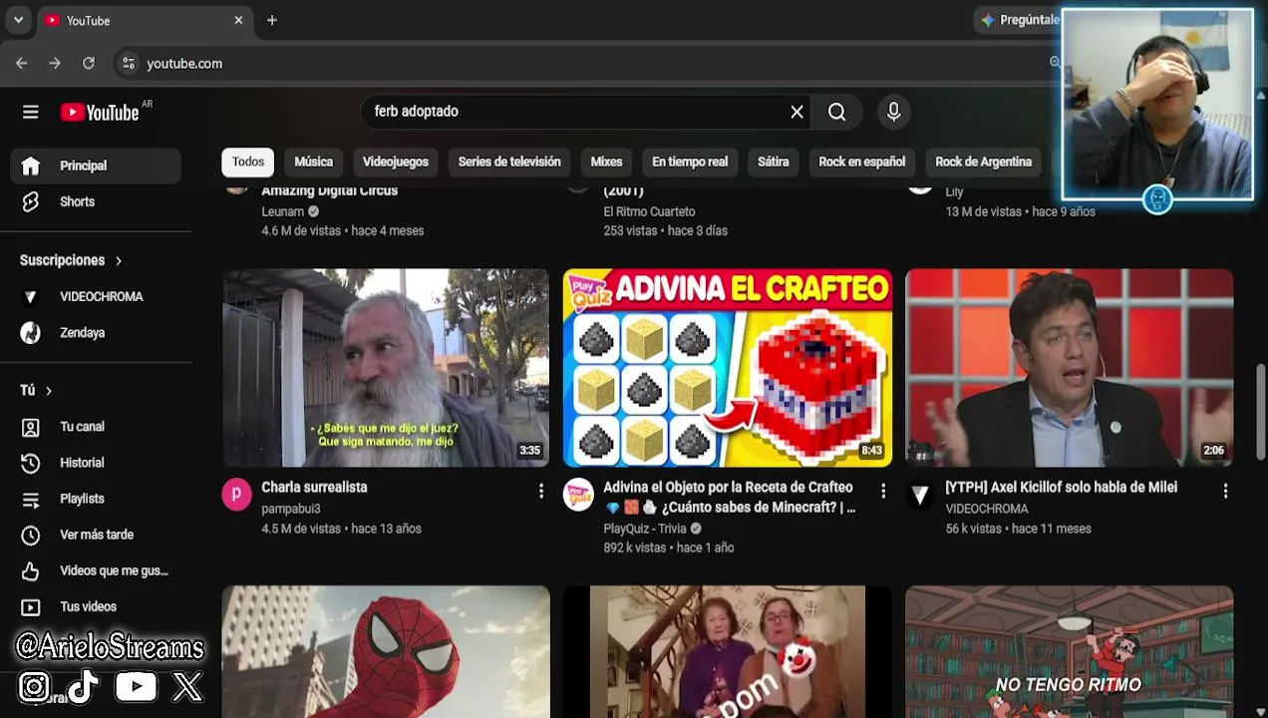
Task: Click the Amazing Digital Circus title
Action: [329, 190]
